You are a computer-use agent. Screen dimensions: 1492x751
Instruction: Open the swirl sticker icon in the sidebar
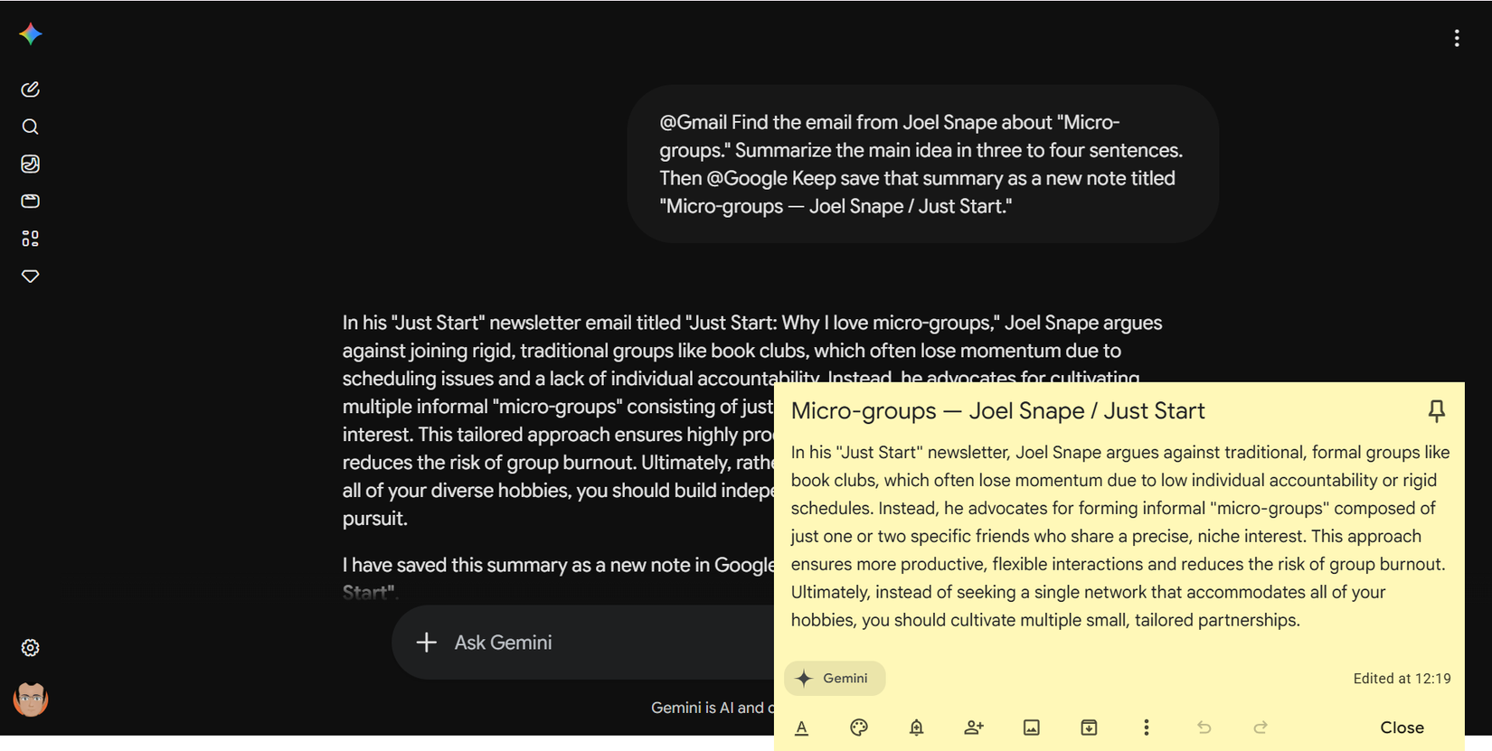pos(30,164)
